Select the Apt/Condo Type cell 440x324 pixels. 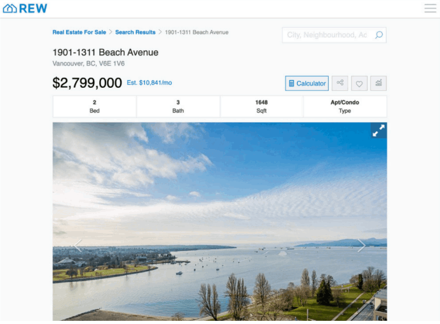point(345,106)
